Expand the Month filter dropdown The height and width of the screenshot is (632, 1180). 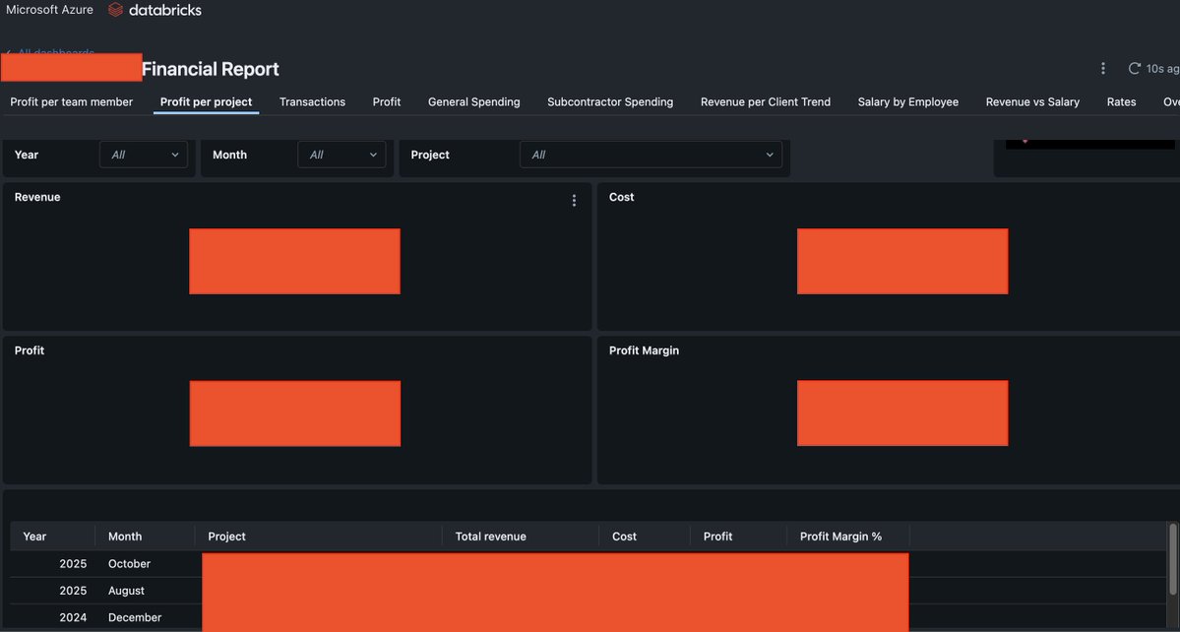pyautogui.click(x=341, y=155)
